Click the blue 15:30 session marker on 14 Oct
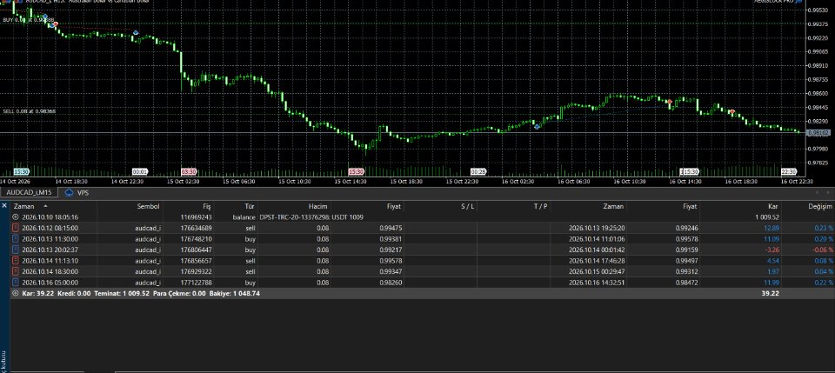 click(21, 172)
